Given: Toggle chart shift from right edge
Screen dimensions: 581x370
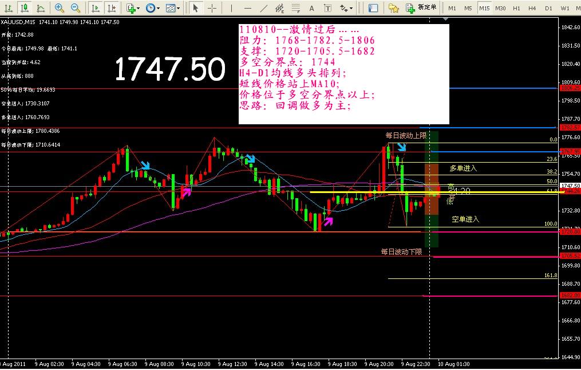Looking at the screenshot, I should [x=111, y=8].
